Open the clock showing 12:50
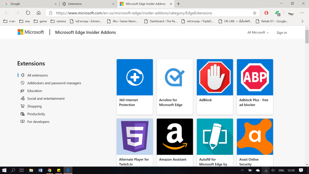Screen dimensions: 309x174 pyautogui.click(x=291, y=170)
